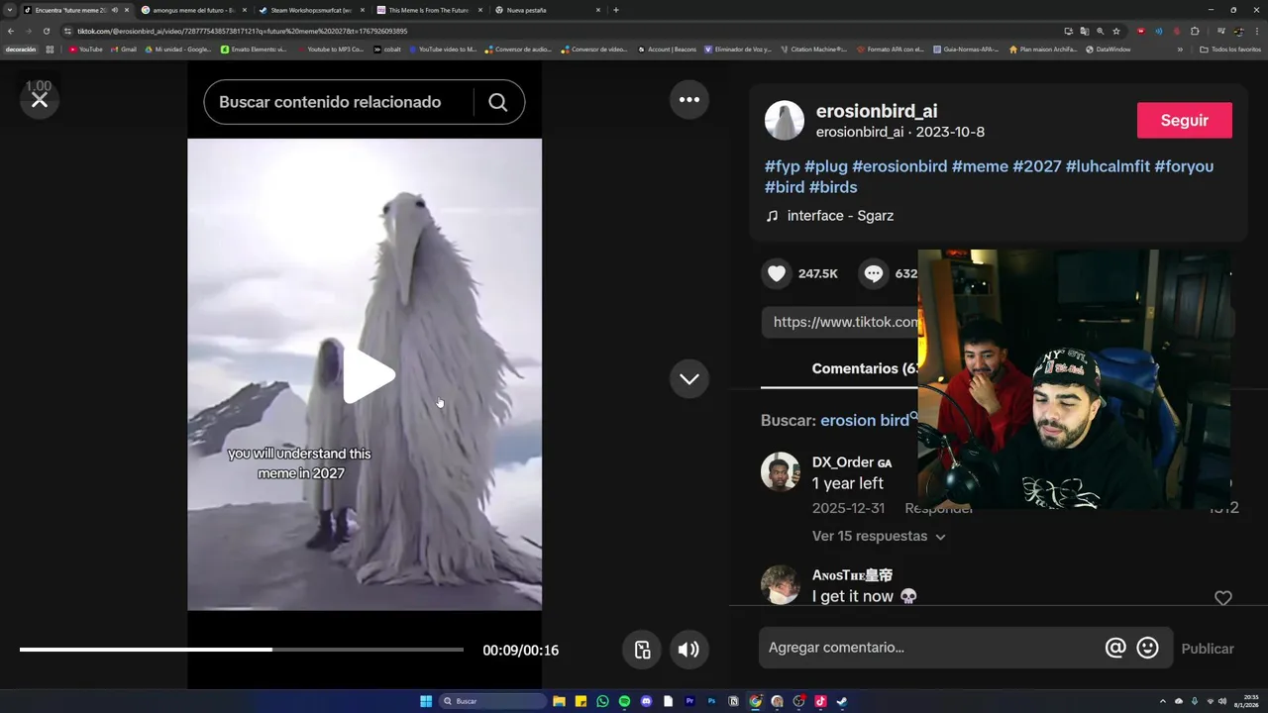Open the Gmail bookmark

point(123,49)
